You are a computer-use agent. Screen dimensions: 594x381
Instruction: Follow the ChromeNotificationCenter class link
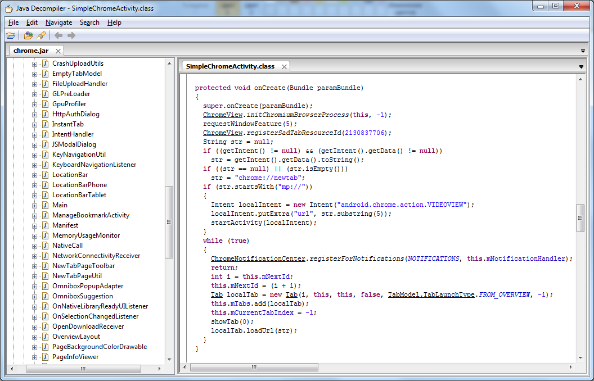[x=258, y=259]
